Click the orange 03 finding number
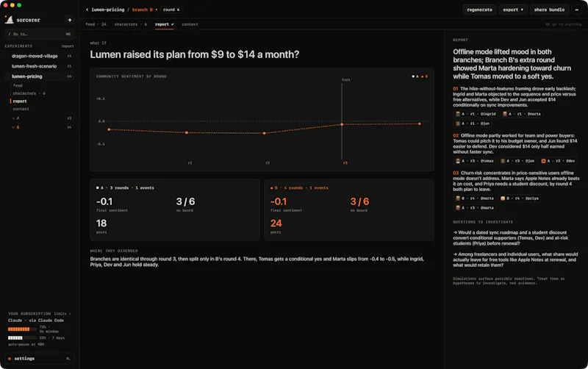 [456, 173]
